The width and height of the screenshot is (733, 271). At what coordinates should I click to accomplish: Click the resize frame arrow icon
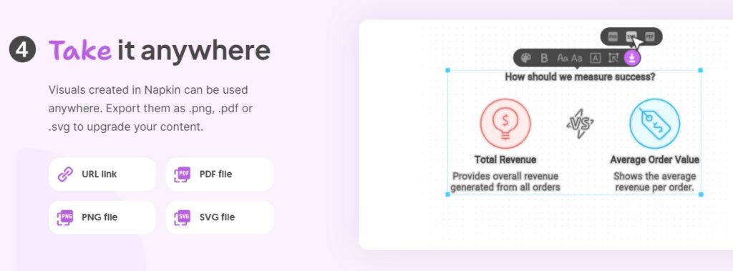coord(613,58)
